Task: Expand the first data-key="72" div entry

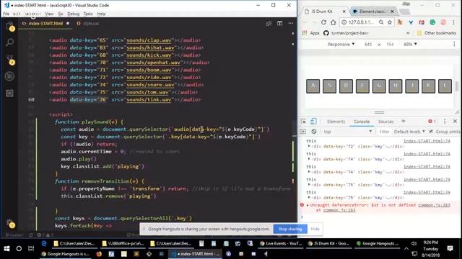Action: (309, 146)
